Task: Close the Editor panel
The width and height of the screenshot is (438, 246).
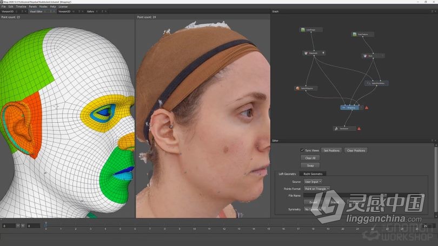Action: pos(435,141)
